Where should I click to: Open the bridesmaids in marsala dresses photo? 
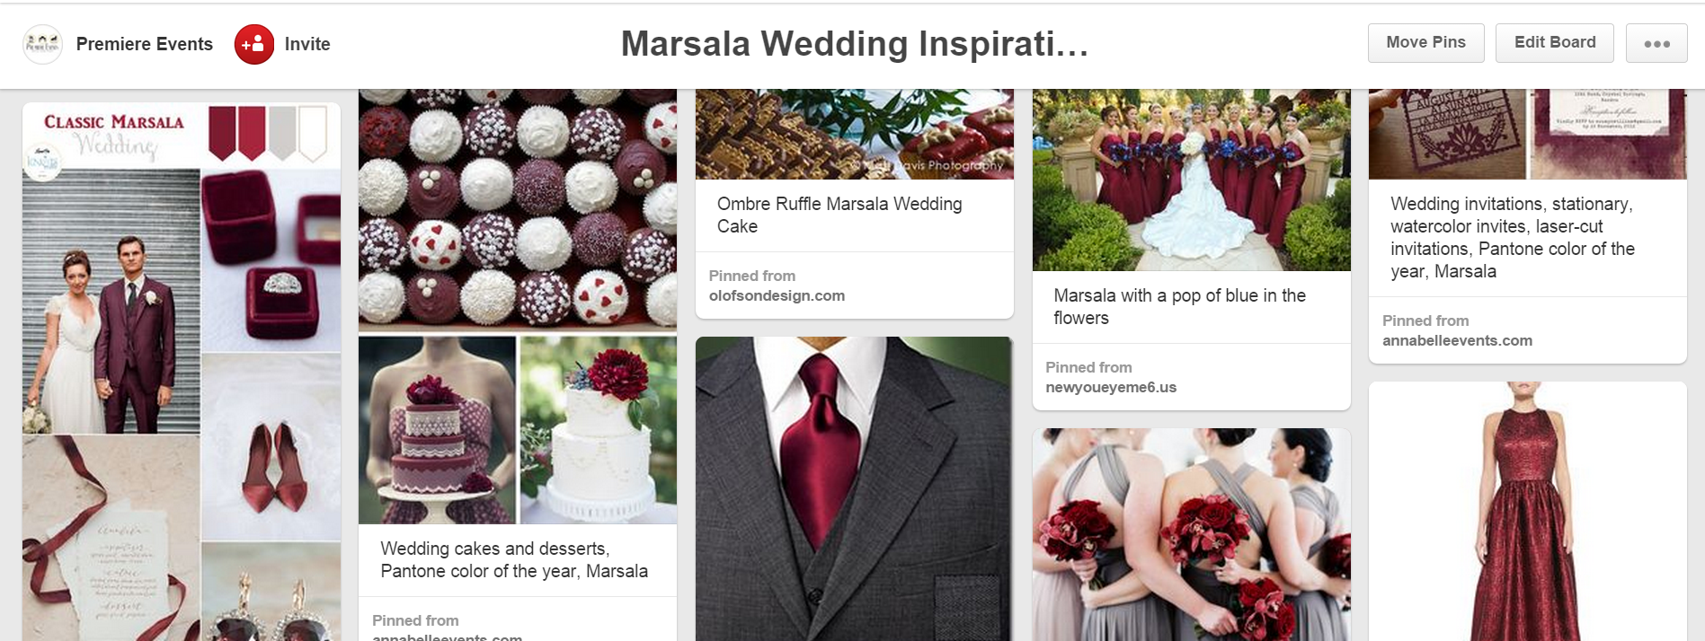1191,180
